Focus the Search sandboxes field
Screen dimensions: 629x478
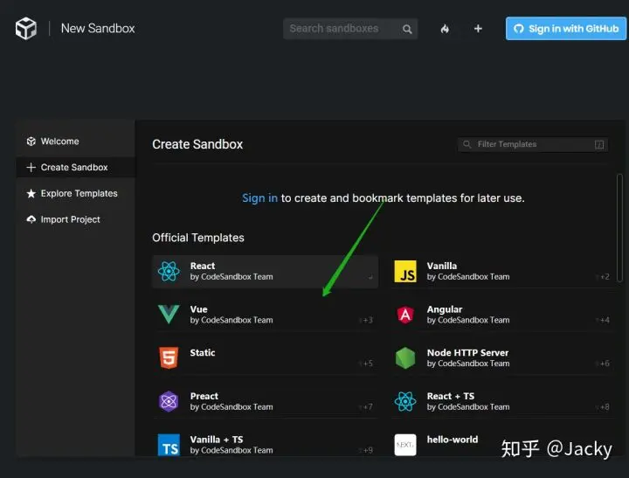341,29
